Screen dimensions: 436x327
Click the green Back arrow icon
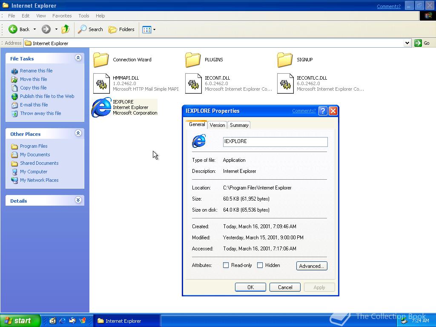point(13,29)
